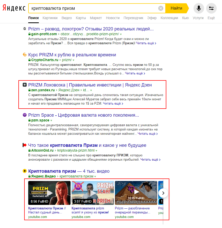
Task: Clear the search query with the X button
Action: pos(161,8)
